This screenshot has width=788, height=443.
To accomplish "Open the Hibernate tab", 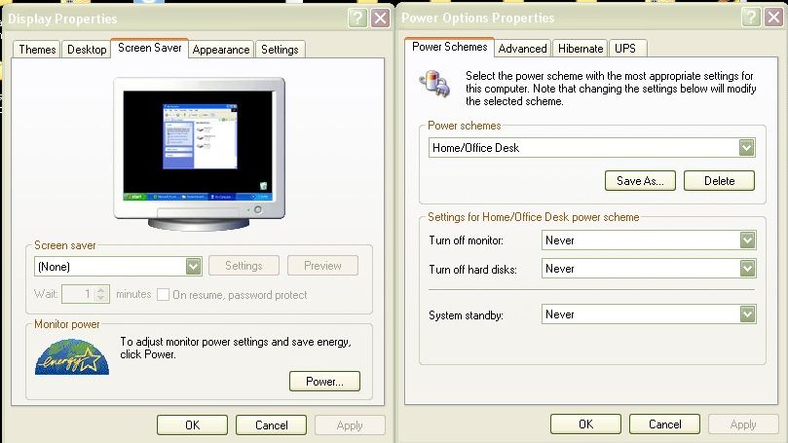I will 581,49.
